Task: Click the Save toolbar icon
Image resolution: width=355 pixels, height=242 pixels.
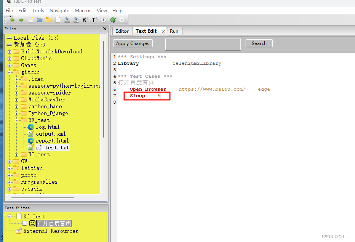Action: click(67, 19)
